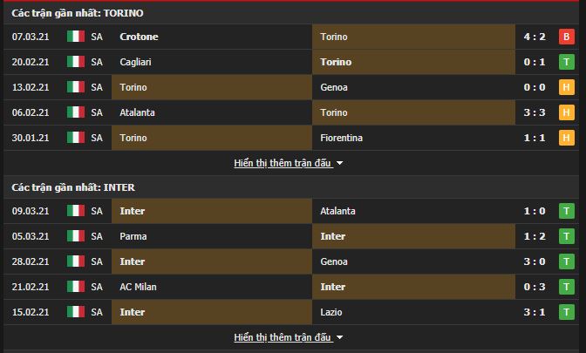The height and width of the screenshot is (353, 586).
Task: Click the orange H badge for Atalanta vs Torino
Action: click(567, 112)
